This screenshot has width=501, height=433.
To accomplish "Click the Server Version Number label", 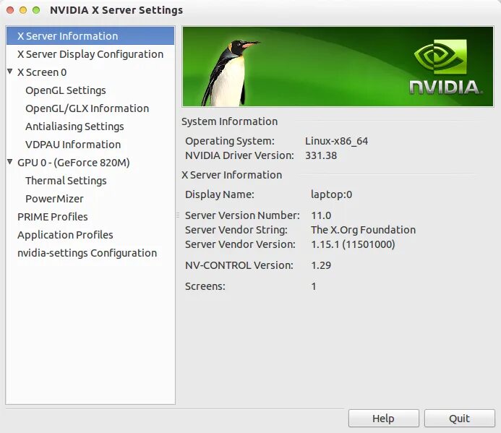I will 242,215.
